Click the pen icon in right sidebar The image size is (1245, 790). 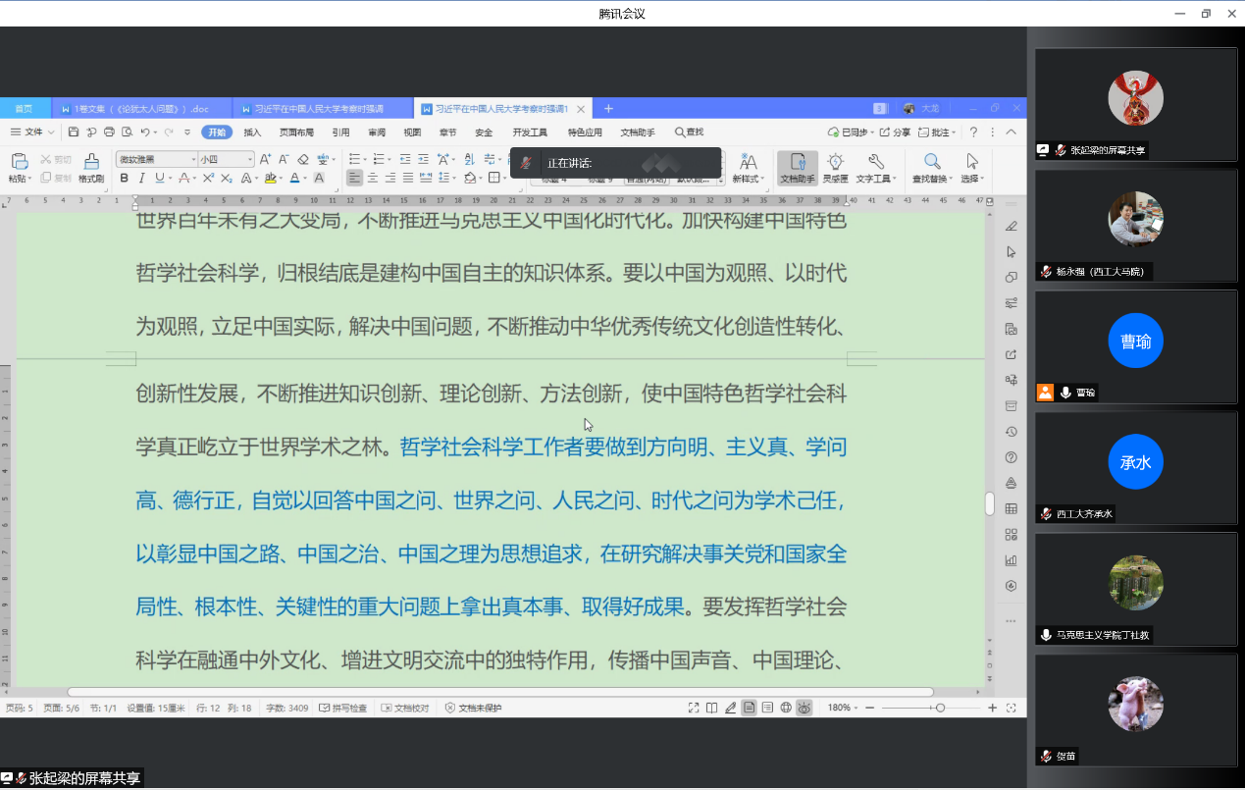point(1012,227)
